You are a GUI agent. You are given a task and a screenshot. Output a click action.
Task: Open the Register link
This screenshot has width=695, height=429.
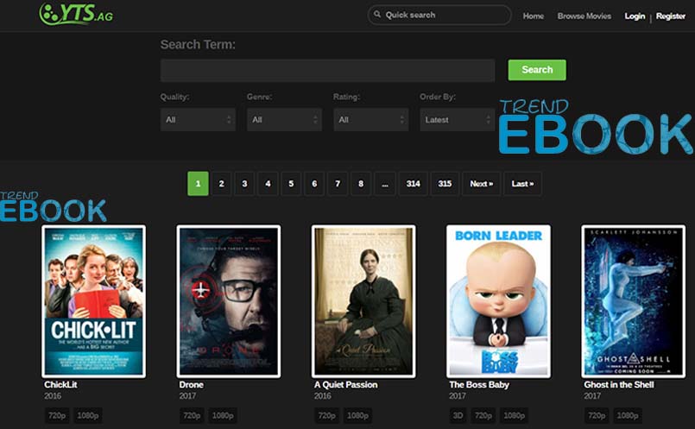(671, 16)
